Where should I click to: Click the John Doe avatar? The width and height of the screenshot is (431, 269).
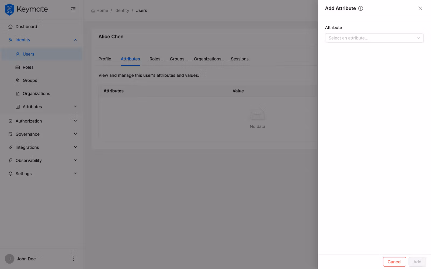tap(10, 259)
